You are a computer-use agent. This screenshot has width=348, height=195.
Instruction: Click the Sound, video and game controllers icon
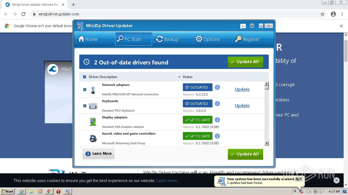[x=93, y=138]
